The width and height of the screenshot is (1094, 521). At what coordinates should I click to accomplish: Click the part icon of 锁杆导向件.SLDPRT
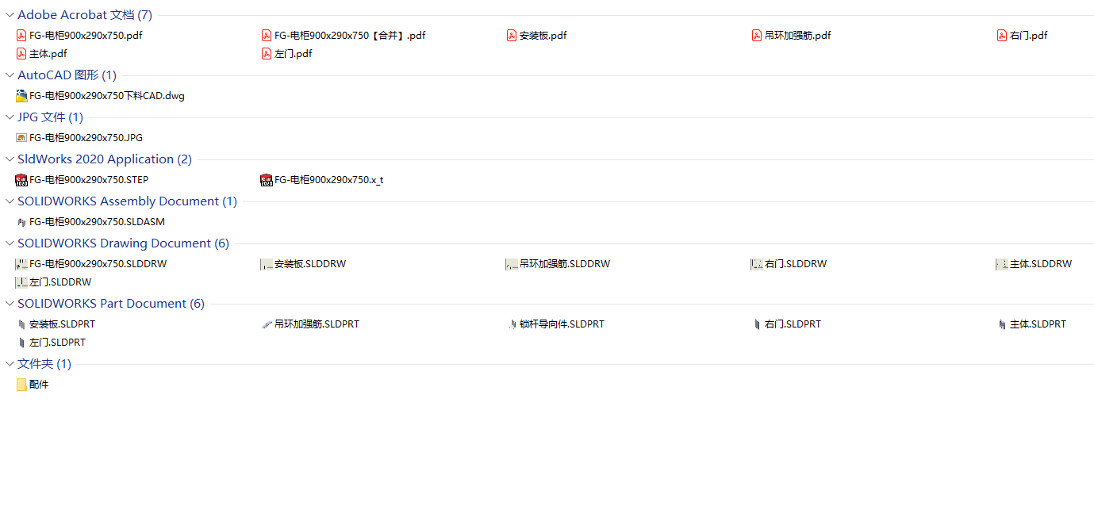pyautogui.click(x=512, y=324)
